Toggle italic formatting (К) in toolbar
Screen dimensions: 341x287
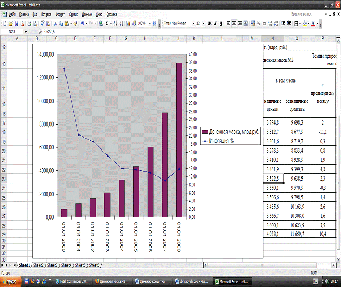(x=215, y=23)
